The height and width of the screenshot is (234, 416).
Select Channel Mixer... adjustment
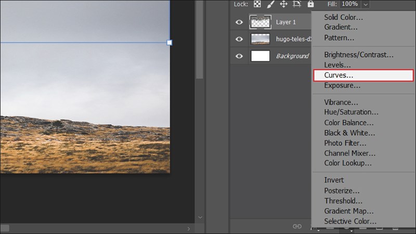pos(349,153)
